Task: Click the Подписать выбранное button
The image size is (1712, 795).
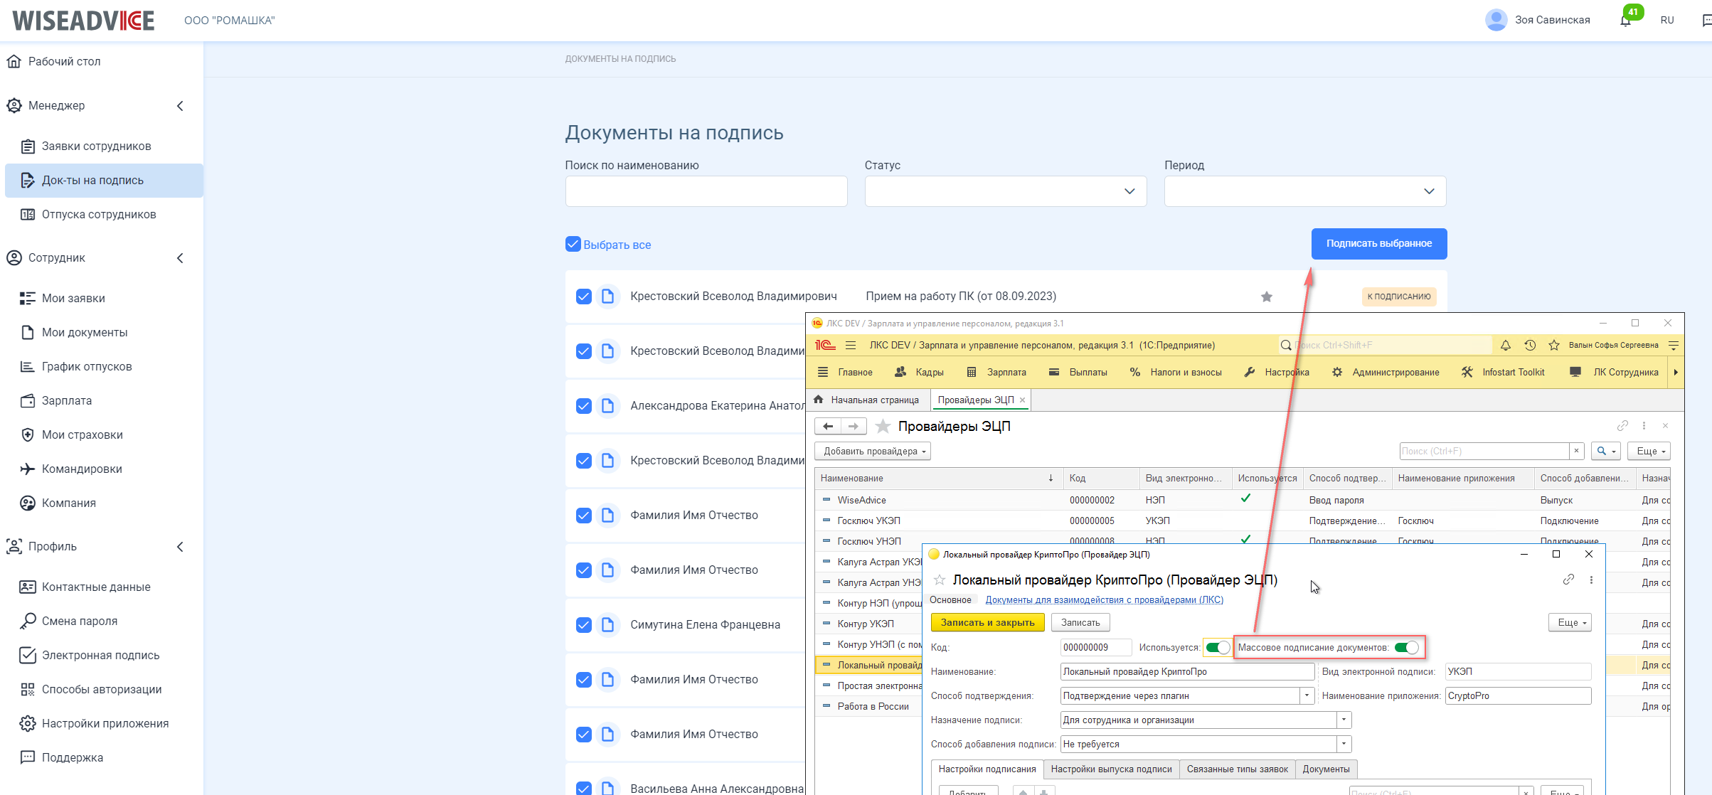Action: pos(1378,244)
